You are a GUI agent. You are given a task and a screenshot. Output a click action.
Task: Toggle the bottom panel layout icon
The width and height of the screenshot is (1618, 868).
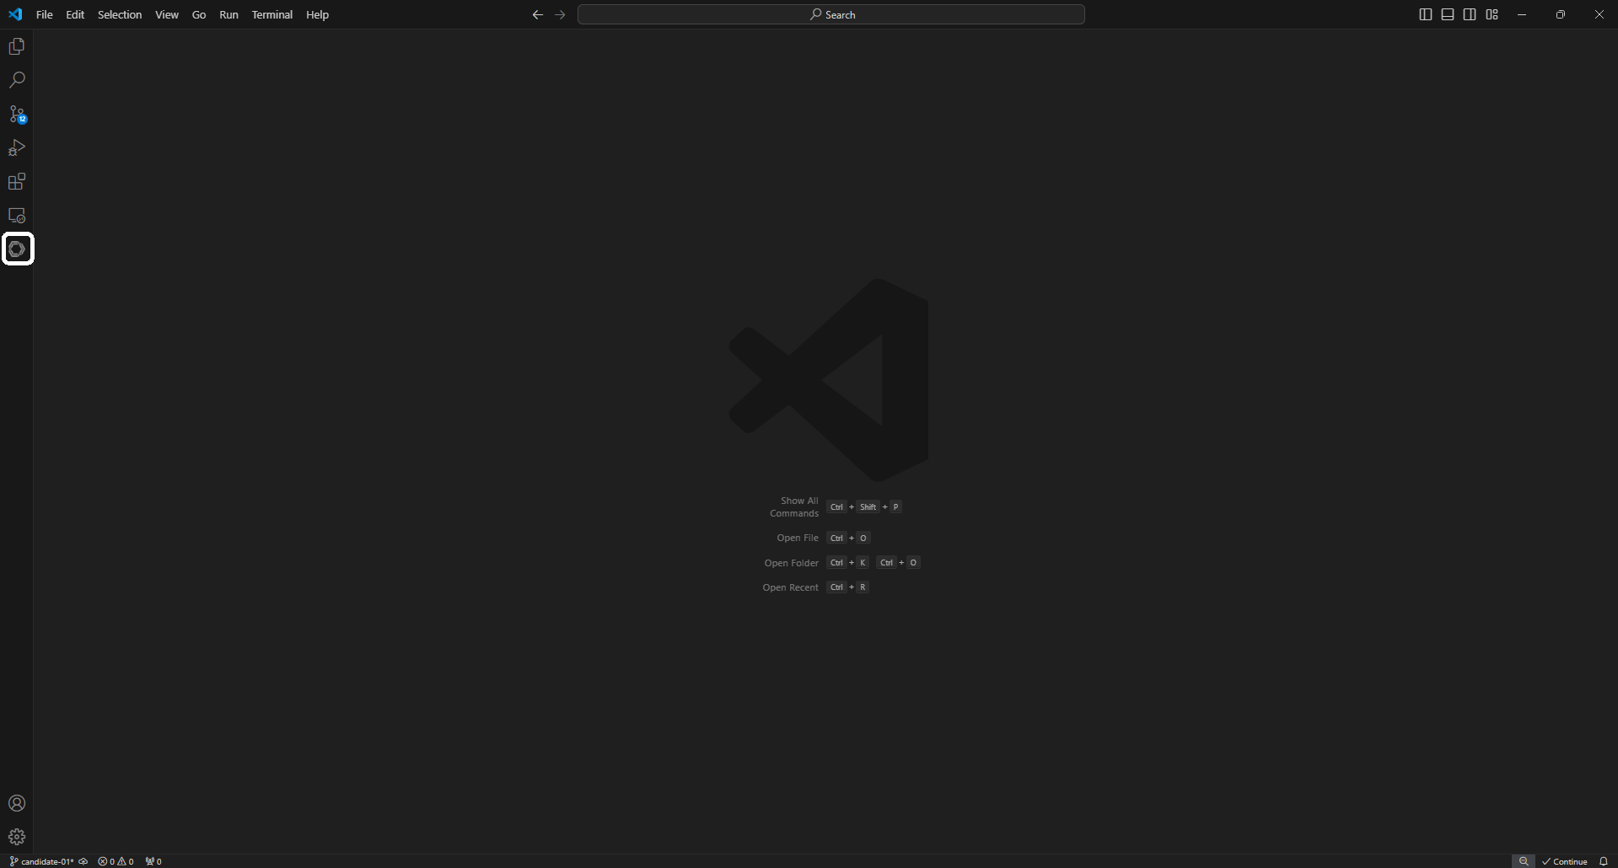(1448, 14)
